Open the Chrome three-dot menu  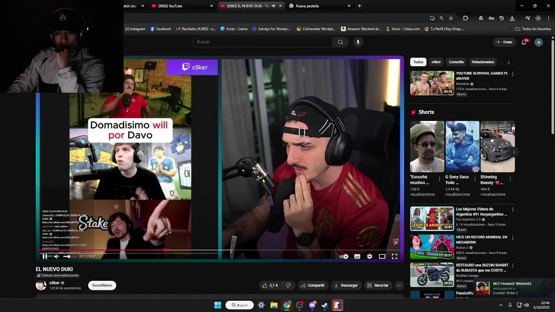click(x=549, y=18)
